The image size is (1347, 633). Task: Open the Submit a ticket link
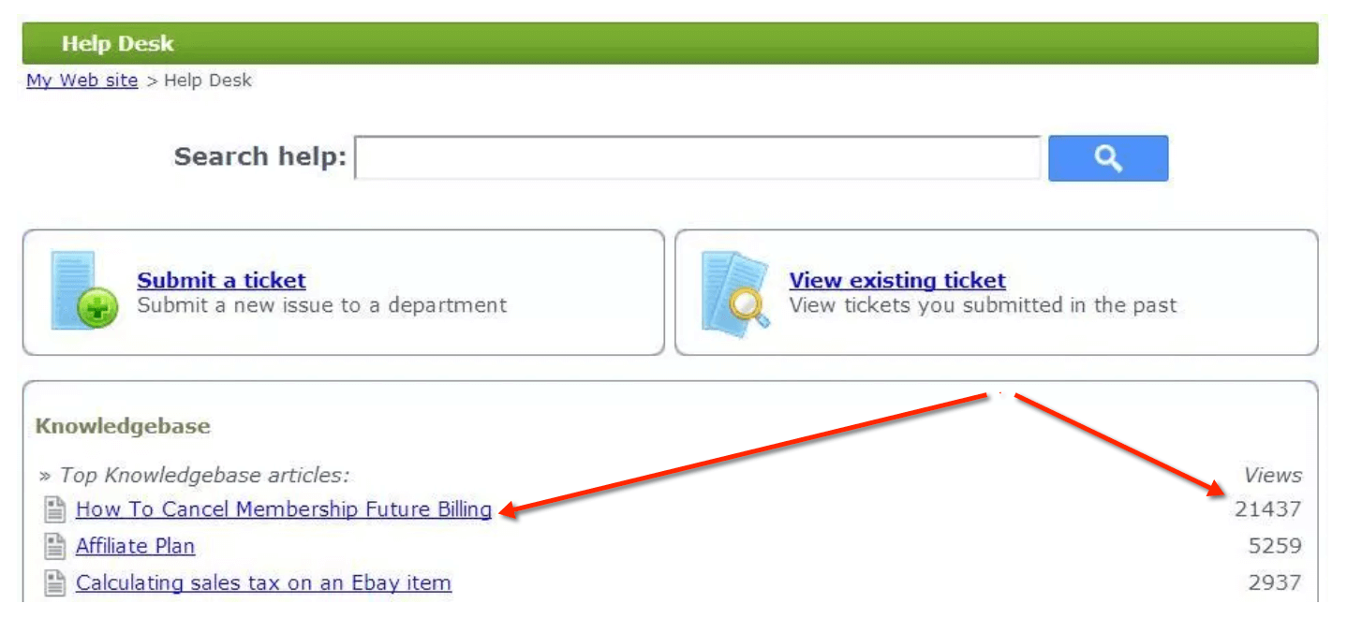pos(221,280)
